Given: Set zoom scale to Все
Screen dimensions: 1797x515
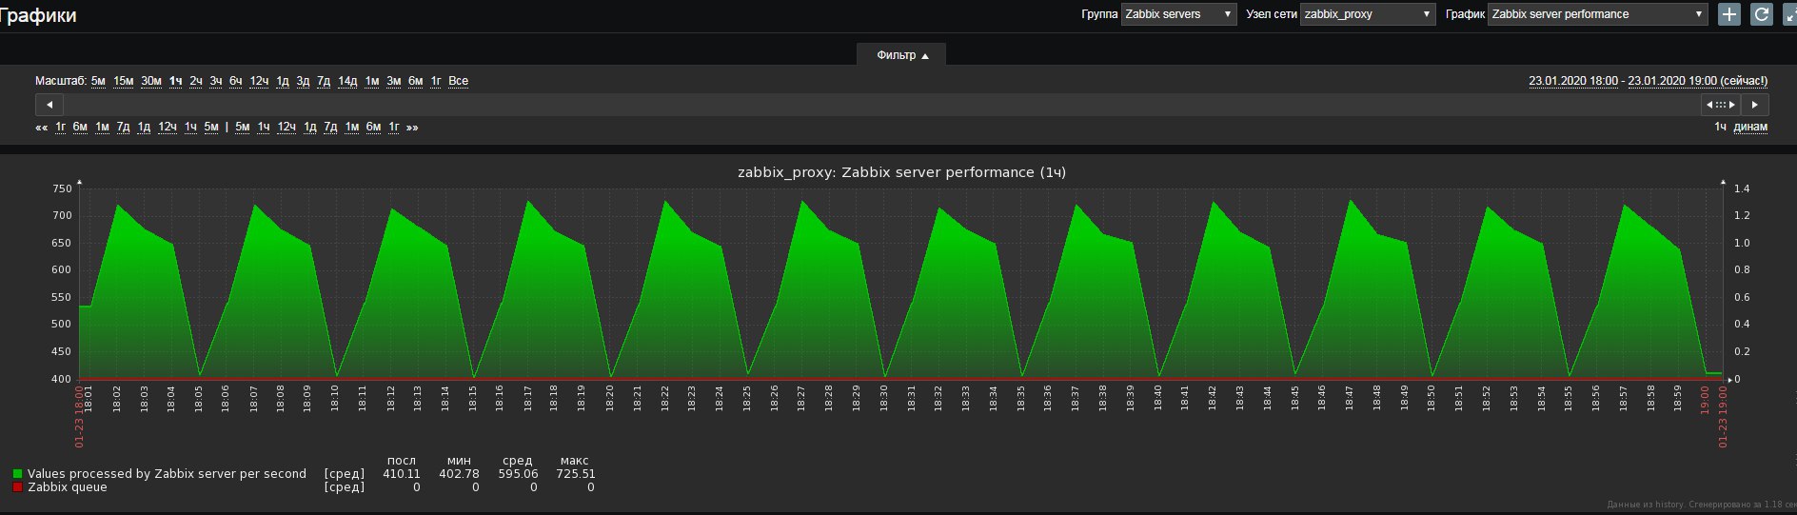Looking at the screenshot, I should [458, 81].
